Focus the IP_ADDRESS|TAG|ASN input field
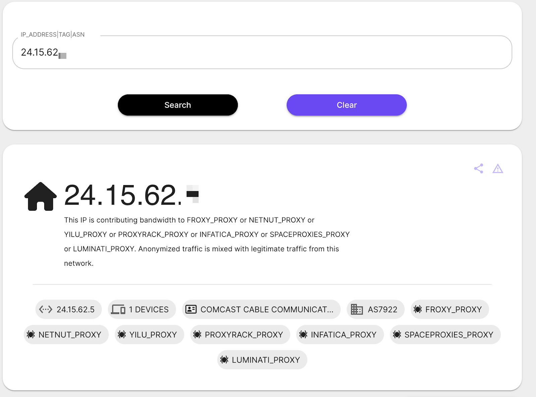 (262, 52)
